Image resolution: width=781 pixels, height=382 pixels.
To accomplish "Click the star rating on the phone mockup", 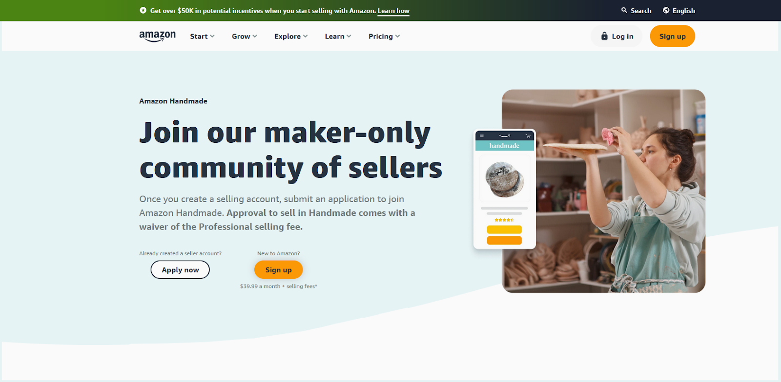I will pyautogui.click(x=504, y=220).
